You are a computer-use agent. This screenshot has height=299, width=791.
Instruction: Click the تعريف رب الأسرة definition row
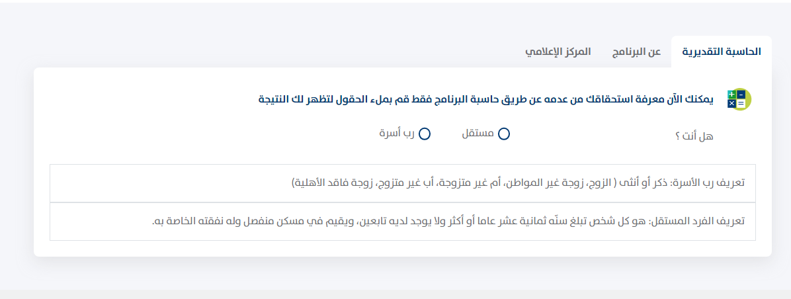coord(403,183)
